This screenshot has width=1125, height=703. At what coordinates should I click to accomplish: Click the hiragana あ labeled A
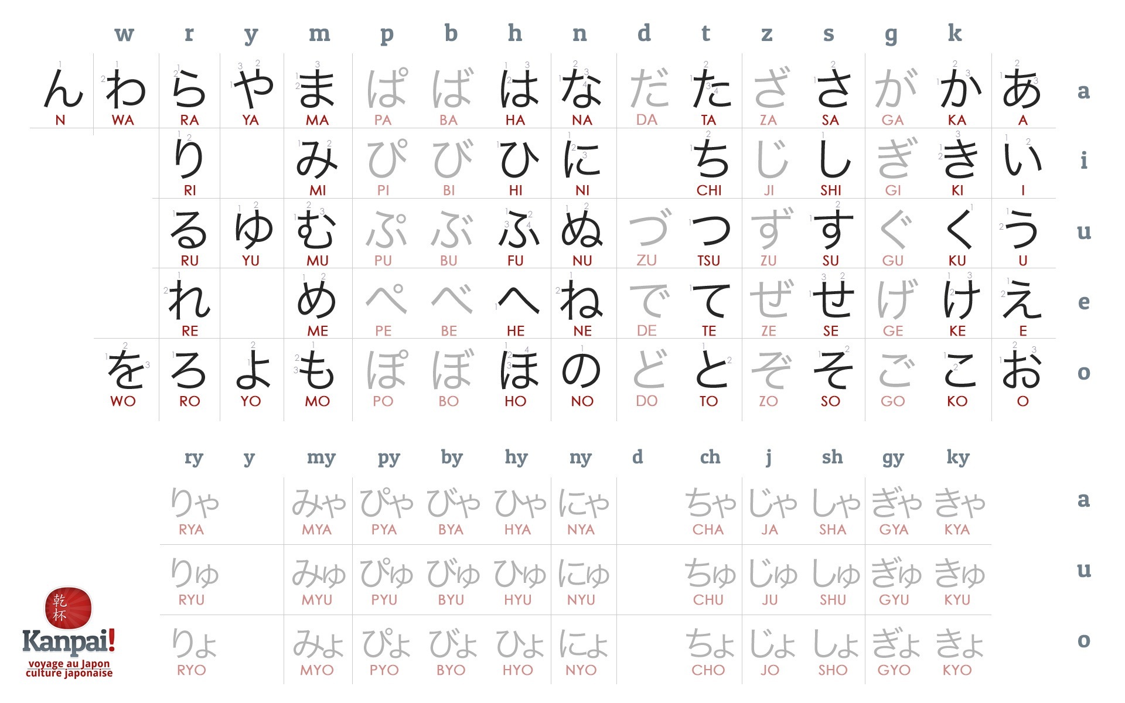coord(1021,89)
